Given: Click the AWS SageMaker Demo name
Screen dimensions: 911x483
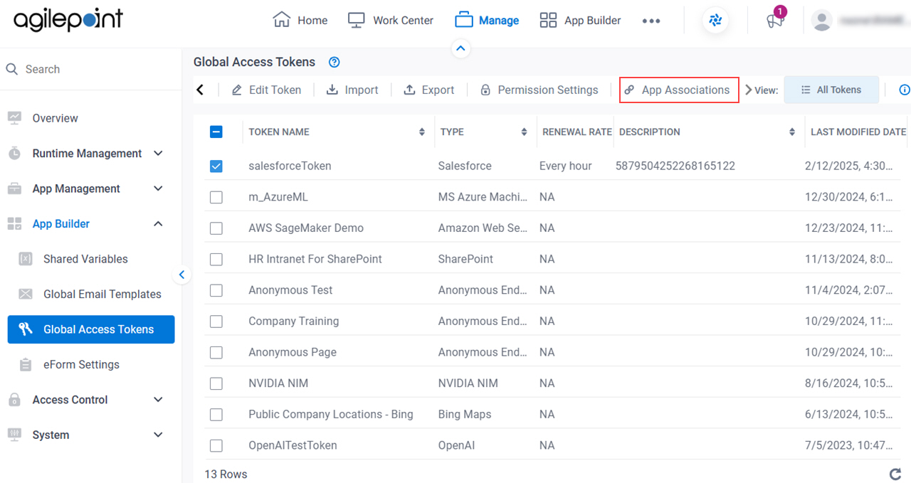Looking at the screenshot, I should (306, 228).
